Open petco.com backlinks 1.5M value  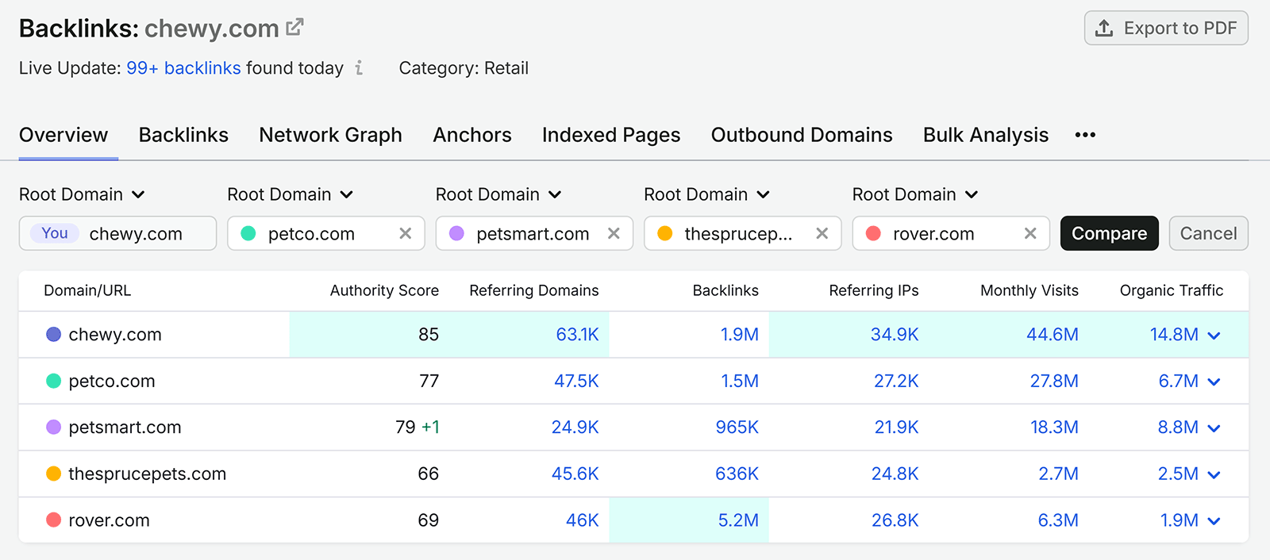(x=740, y=381)
